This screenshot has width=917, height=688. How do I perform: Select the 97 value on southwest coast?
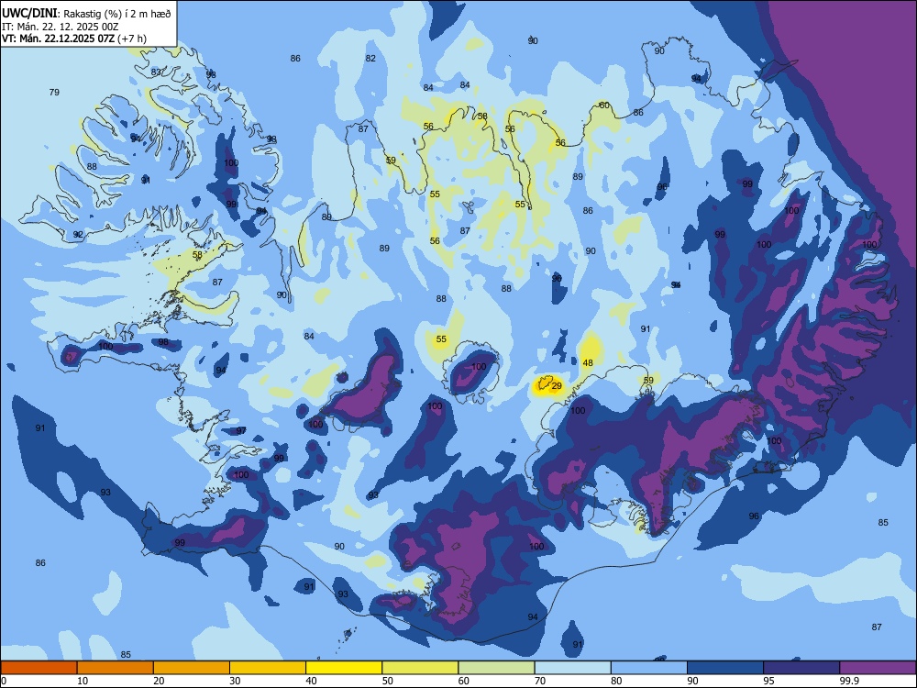coord(241,430)
